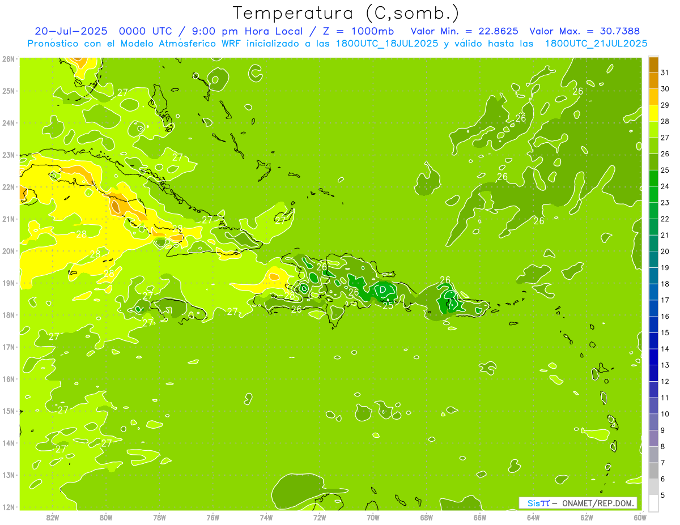680x525 pixels.
Task: Pick the brown swatch above legend value 31
Action: tap(653, 64)
